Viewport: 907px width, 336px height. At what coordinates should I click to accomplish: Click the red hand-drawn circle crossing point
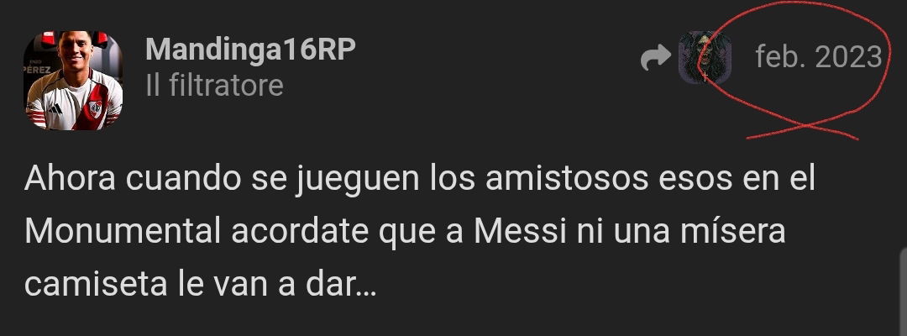(809, 125)
